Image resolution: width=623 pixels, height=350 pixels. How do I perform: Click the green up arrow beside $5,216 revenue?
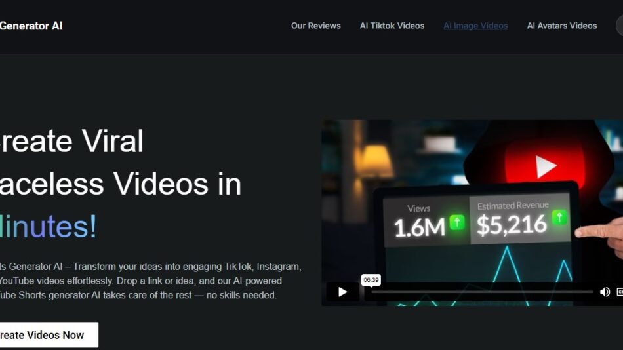click(x=559, y=217)
